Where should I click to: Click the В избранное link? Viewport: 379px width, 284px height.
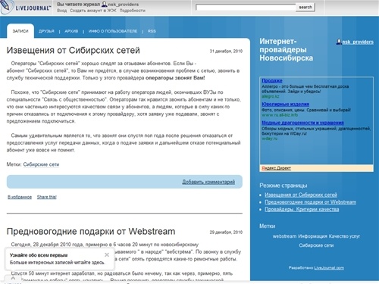(20, 197)
